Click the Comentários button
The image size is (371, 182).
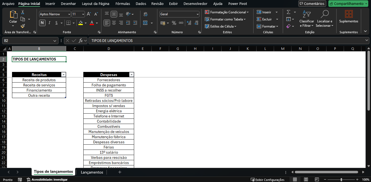click(x=312, y=4)
